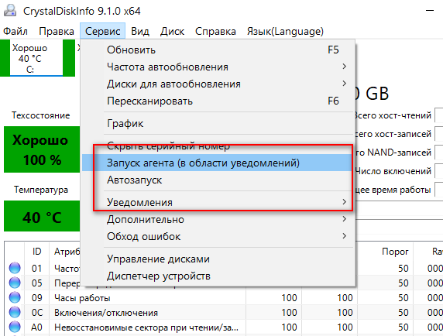Click the blue status orb for attribute 09
Viewport: 443px width, 336px height.
(x=15, y=297)
